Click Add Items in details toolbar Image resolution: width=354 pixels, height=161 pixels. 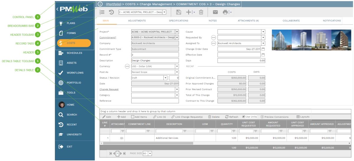coord(139,117)
